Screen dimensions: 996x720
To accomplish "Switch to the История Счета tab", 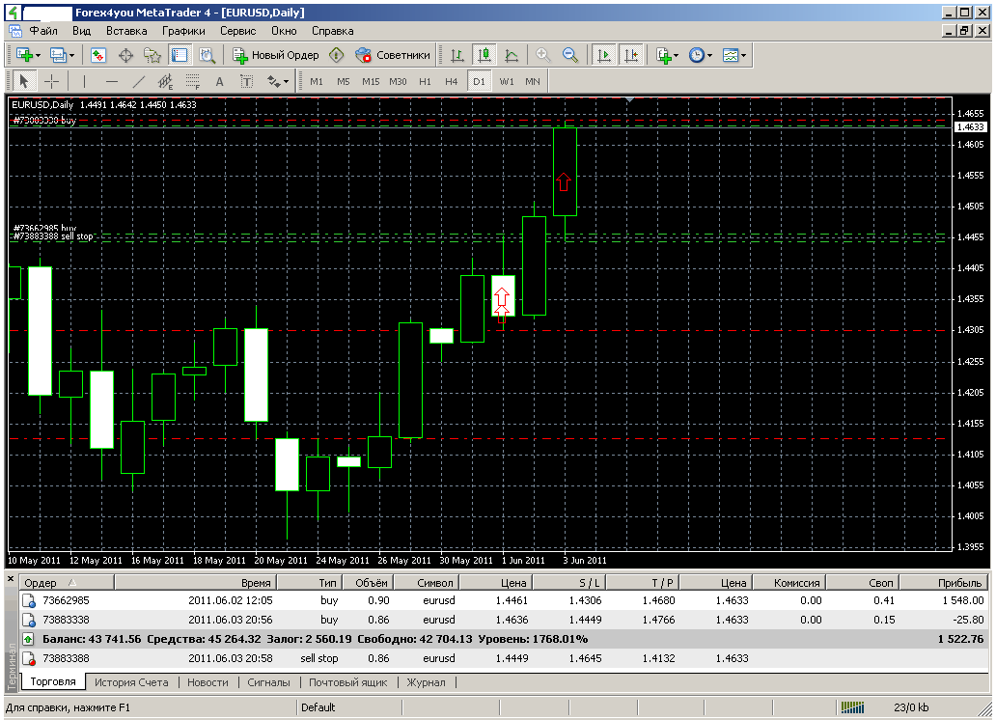I will pos(131,682).
